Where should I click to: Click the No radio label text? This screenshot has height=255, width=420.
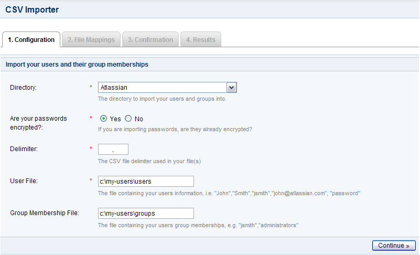[139, 119]
